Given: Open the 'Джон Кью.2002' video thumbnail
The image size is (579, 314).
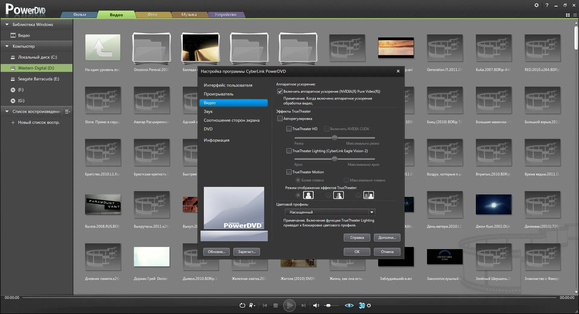Looking at the screenshot, I should click(x=494, y=205).
